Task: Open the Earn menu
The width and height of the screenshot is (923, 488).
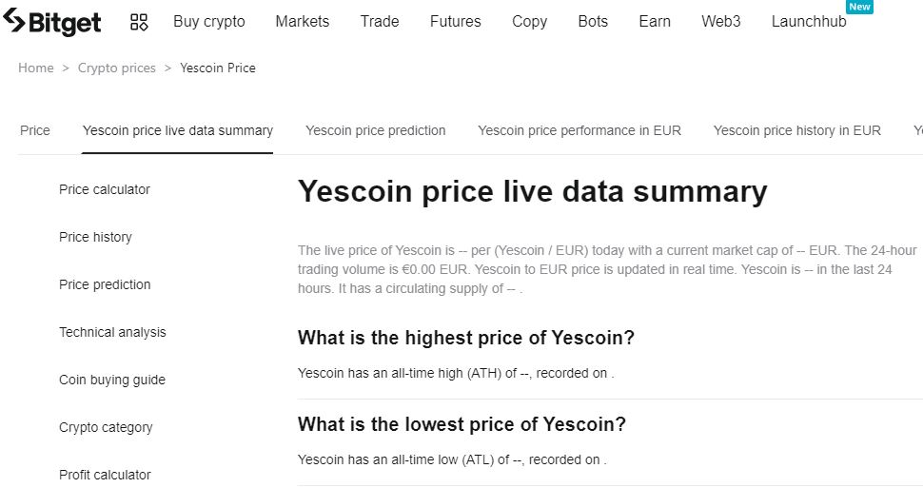Action: coord(655,21)
